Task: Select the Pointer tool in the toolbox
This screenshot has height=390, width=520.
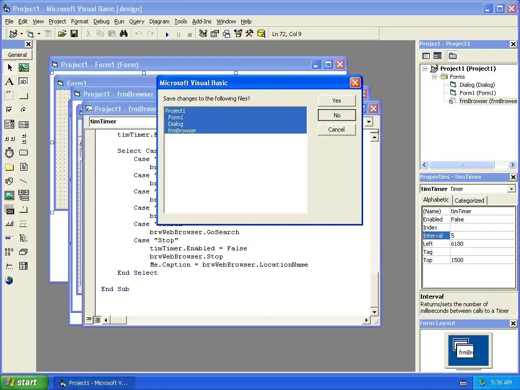Action: pyautogui.click(x=10, y=68)
